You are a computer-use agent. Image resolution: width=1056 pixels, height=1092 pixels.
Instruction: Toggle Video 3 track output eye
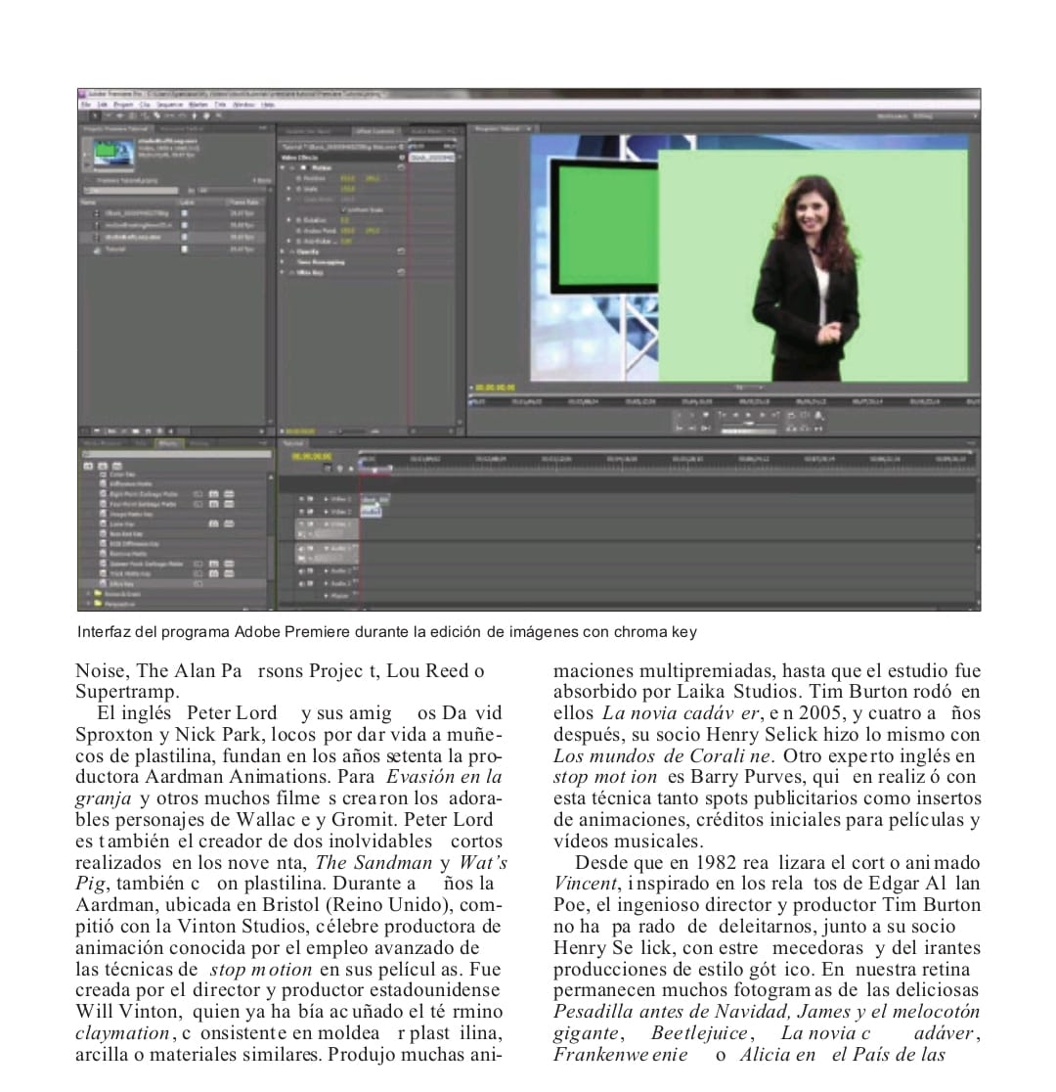click(302, 499)
